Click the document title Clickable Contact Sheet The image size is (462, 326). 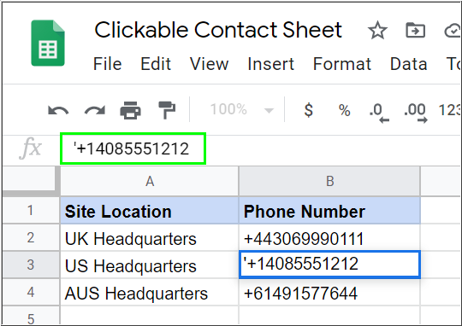pos(218,30)
